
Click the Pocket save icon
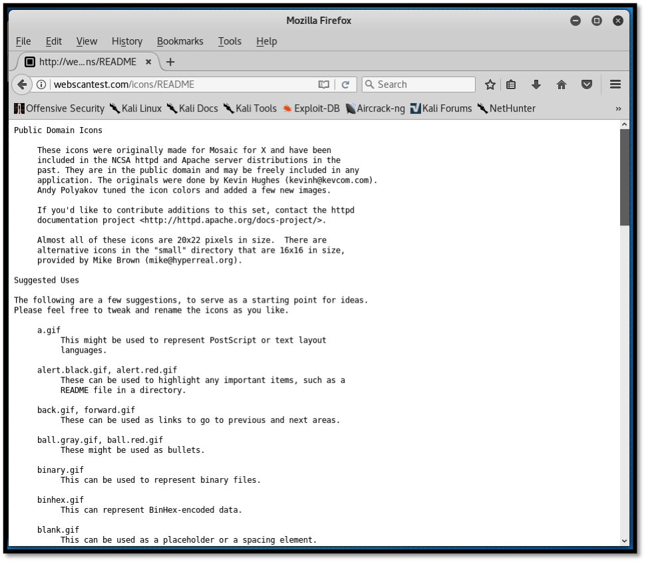click(587, 84)
